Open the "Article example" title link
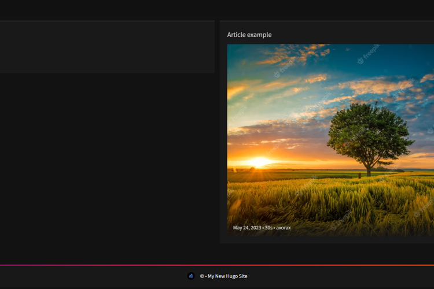Image resolution: width=434 pixels, height=289 pixels. tap(249, 35)
